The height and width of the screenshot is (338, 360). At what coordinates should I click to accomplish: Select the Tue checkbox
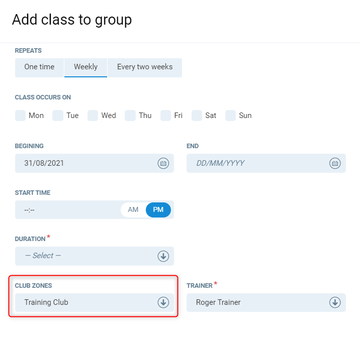pos(58,116)
